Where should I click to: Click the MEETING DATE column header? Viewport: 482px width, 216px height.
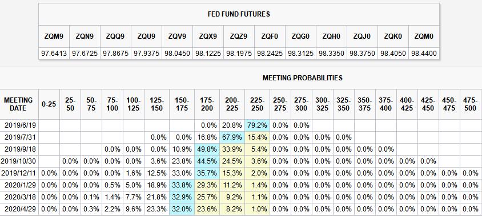[18, 104]
